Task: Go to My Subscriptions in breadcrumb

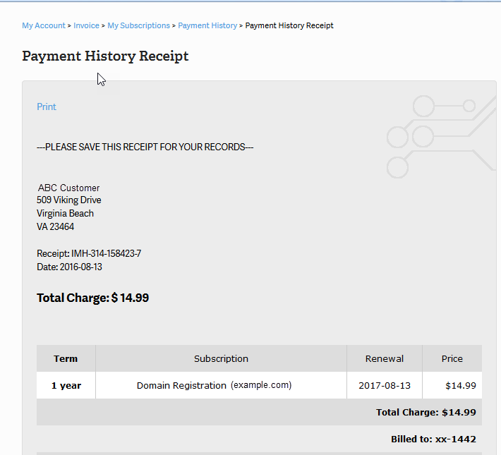Action: (x=138, y=25)
